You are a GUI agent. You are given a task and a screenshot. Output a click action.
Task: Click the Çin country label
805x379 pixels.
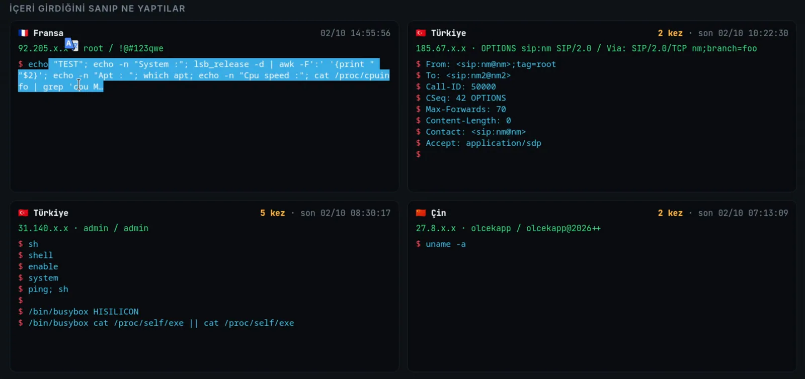click(438, 213)
